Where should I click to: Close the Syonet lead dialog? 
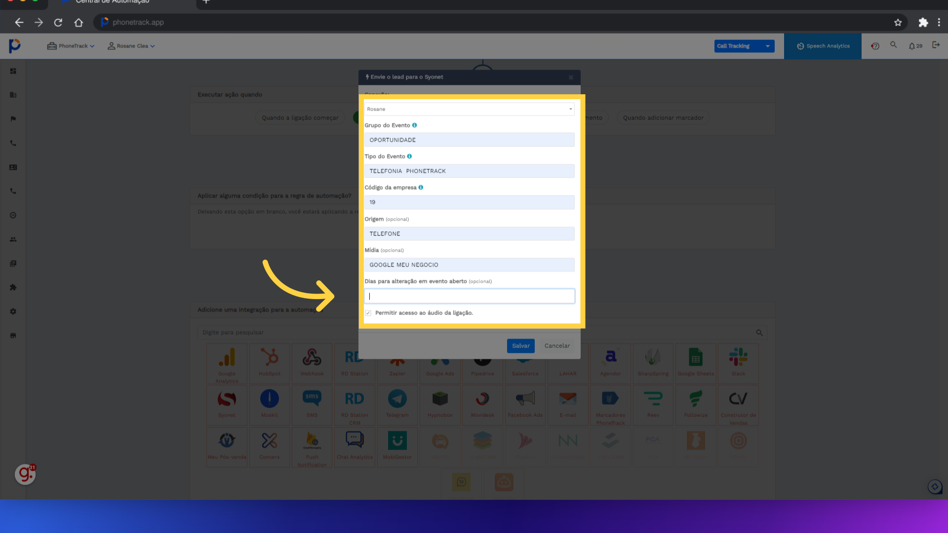(x=571, y=77)
